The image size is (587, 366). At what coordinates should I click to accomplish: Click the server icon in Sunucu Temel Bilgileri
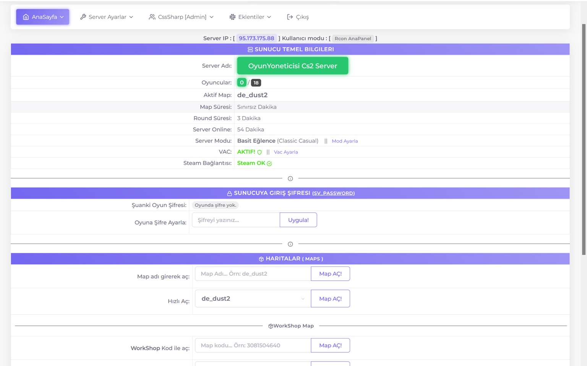[x=250, y=50]
